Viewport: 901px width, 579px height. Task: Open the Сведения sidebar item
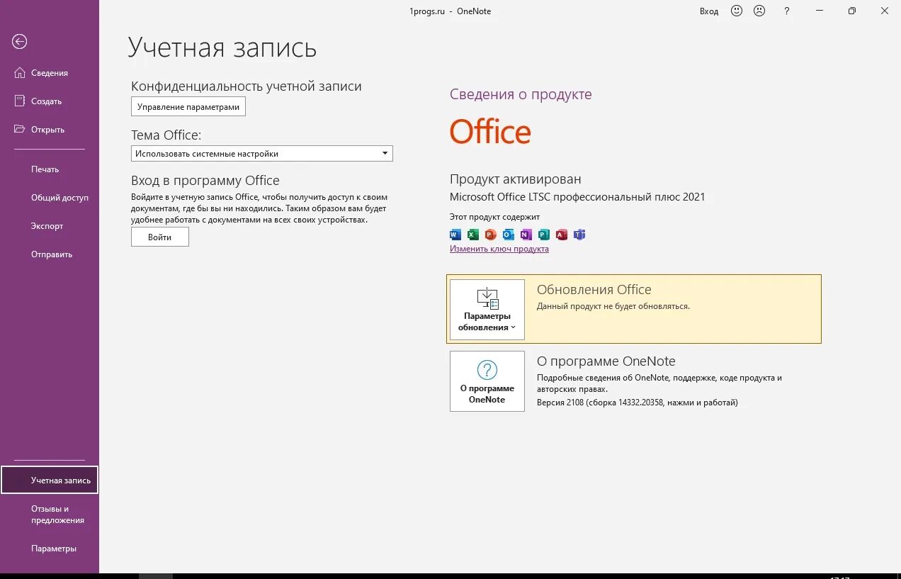(x=50, y=72)
